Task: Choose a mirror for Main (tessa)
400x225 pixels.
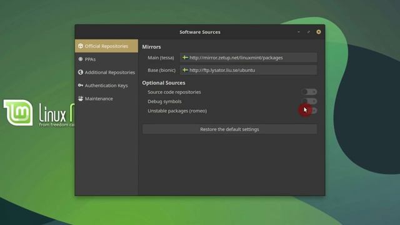Action: click(x=249, y=57)
